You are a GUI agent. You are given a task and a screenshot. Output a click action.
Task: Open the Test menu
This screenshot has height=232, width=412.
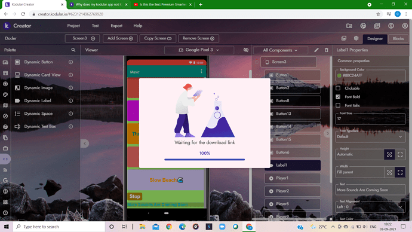tap(95, 26)
